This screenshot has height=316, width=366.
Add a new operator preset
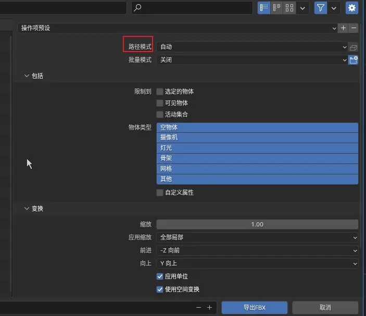[343, 28]
